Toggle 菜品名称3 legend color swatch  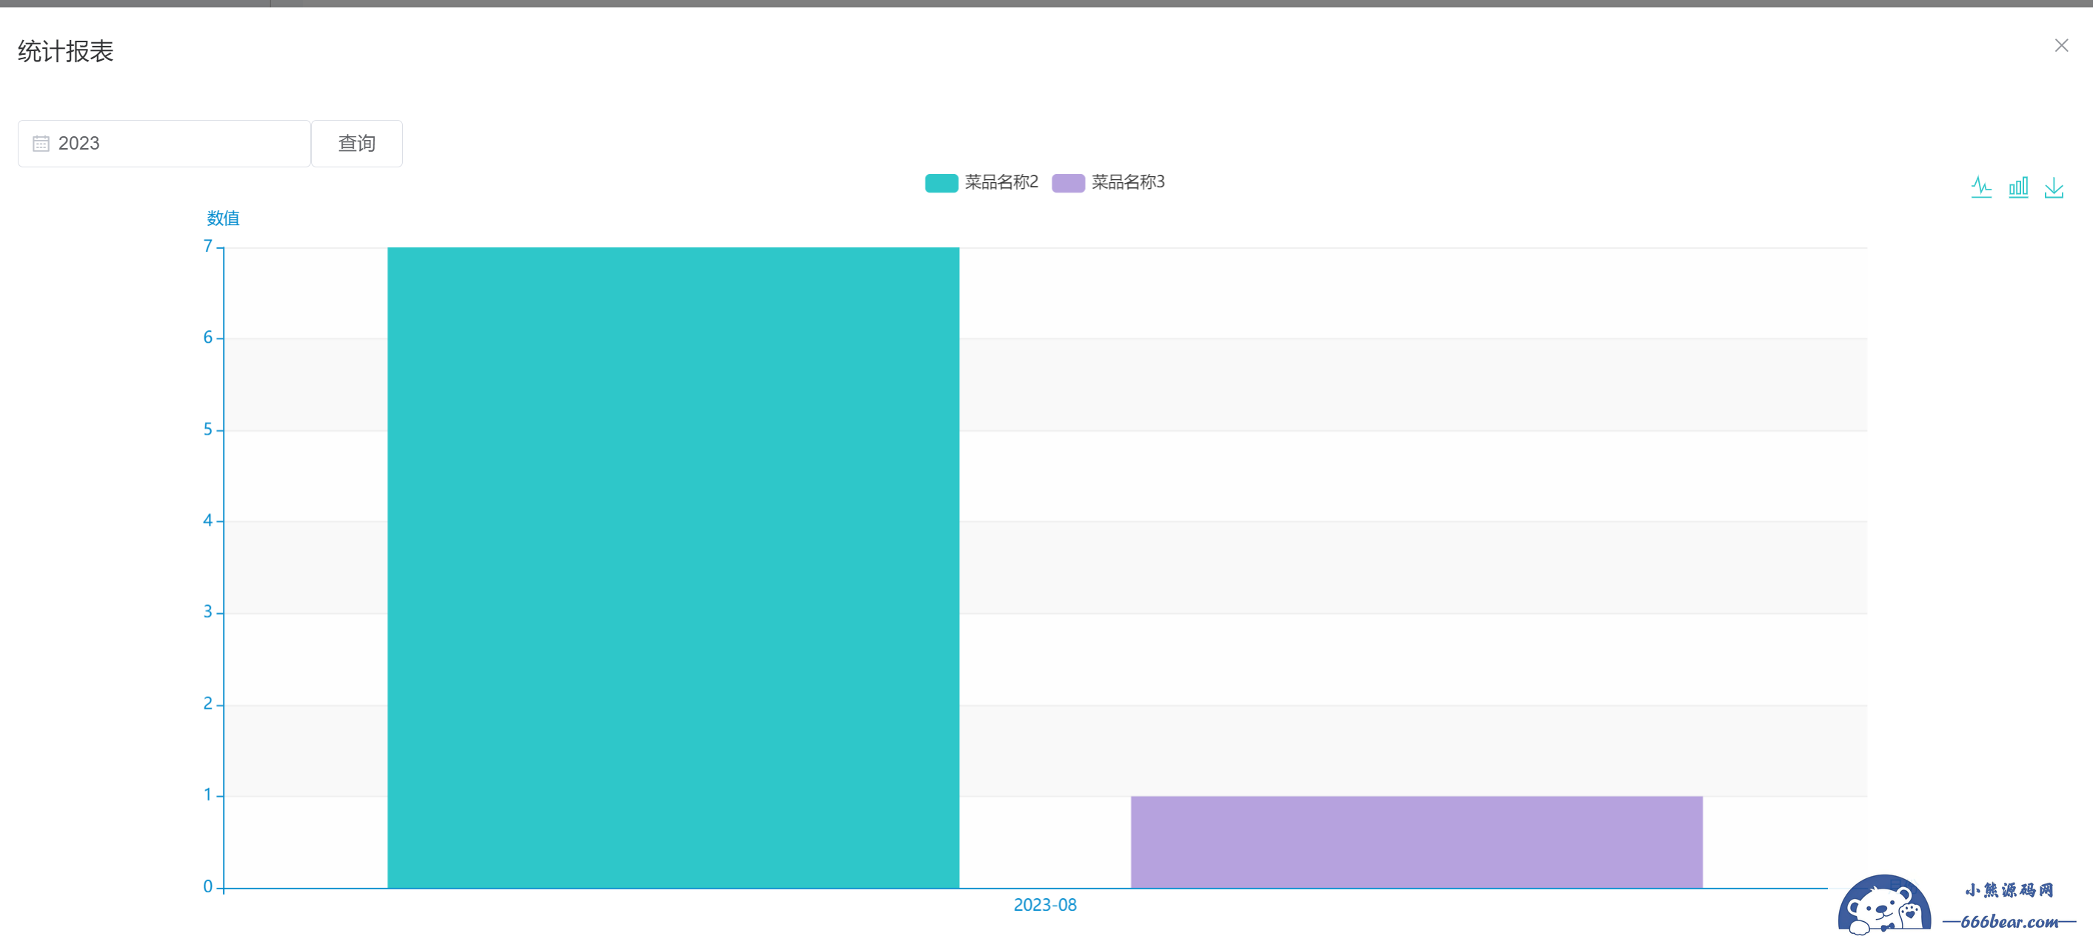pos(1068,183)
